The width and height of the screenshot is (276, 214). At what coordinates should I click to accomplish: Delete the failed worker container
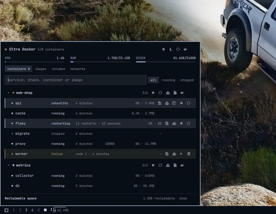point(189,154)
